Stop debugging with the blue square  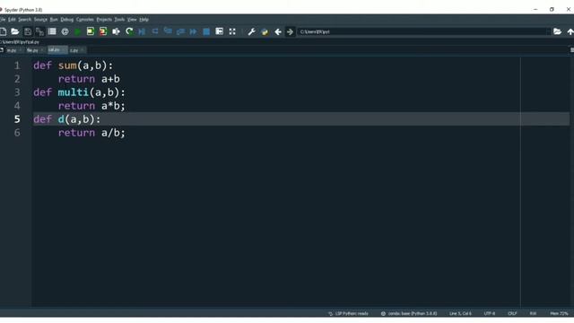(x=206, y=32)
